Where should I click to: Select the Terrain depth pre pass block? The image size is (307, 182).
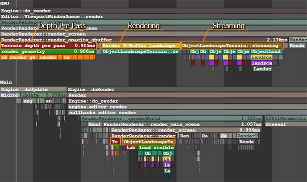(48, 45)
